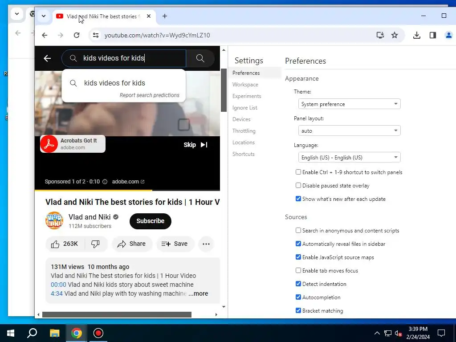
Task: Click the page vertical scrollbar thumb
Action: coord(224,90)
